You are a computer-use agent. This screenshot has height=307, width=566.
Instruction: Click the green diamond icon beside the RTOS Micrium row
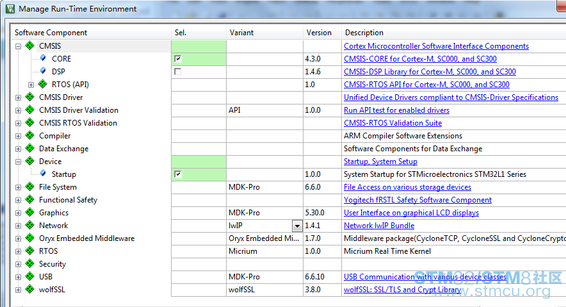tap(30, 251)
